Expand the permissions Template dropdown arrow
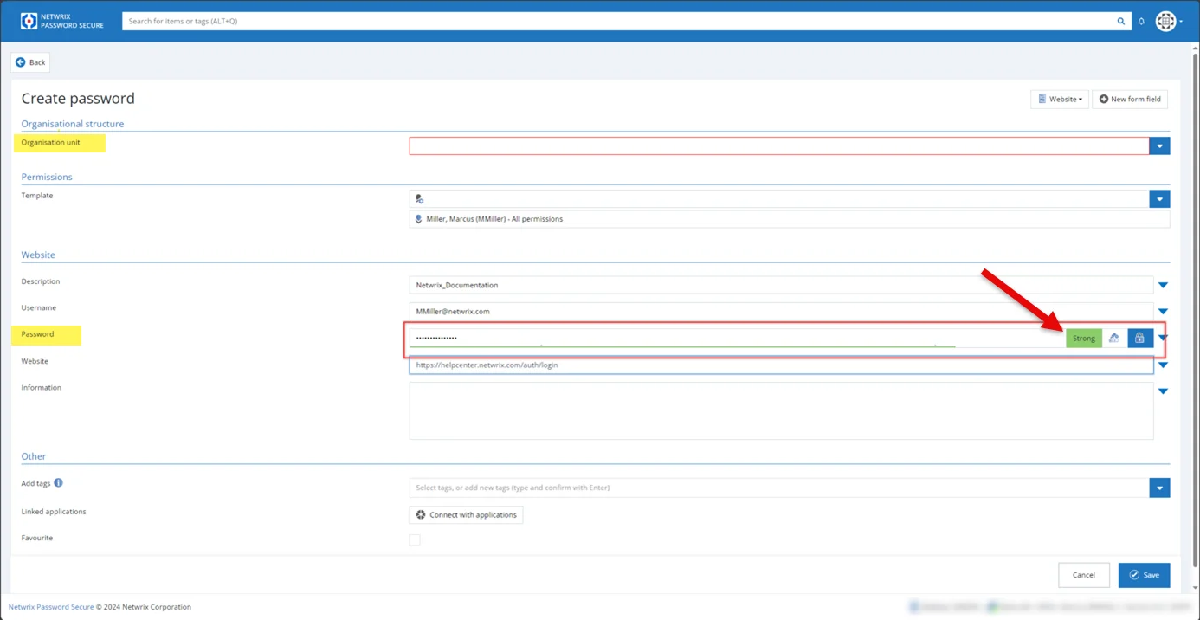1200x620 pixels. pyautogui.click(x=1160, y=199)
